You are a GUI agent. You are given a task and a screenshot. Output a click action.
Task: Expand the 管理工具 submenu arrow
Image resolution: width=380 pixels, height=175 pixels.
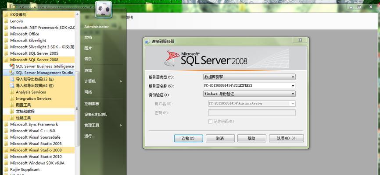pos(121,125)
